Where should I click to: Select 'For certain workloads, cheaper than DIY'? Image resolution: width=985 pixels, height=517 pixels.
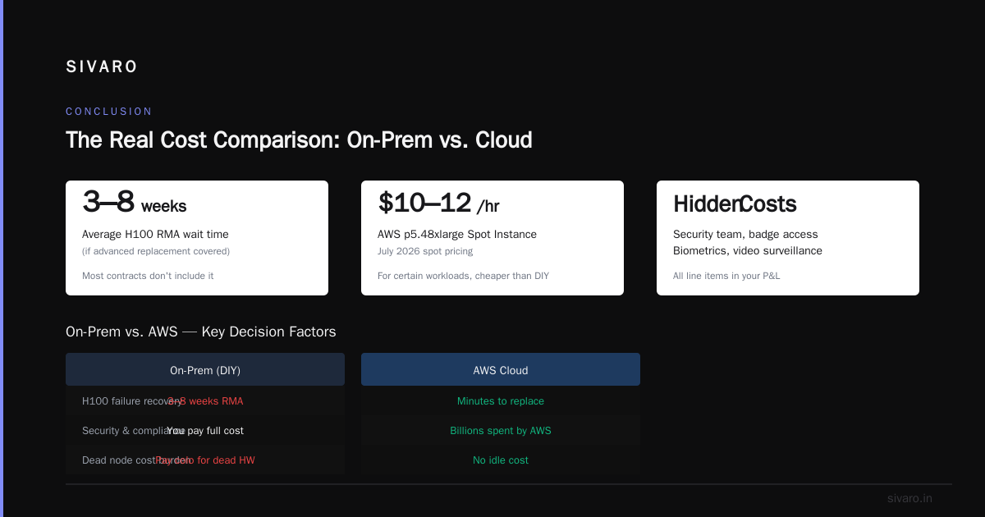pyautogui.click(x=463, y=276)
